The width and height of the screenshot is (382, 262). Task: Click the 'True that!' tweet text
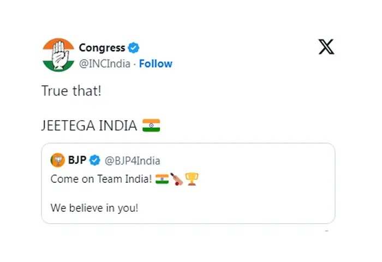tap(71, 91)
